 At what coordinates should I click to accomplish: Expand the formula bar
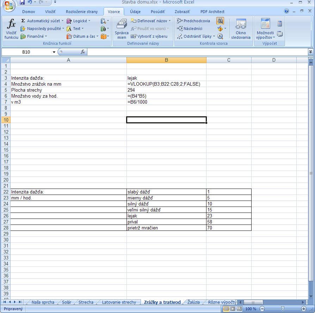click(x=310, y=52)
